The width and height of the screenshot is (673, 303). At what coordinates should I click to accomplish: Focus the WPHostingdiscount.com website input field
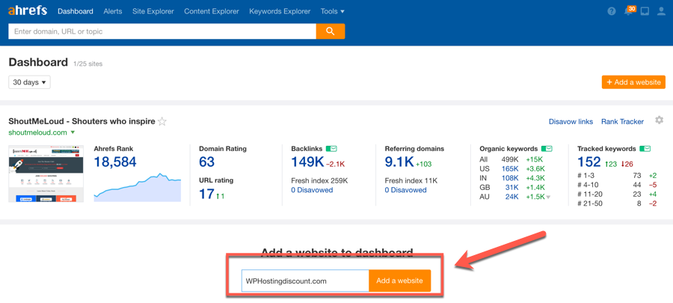pyautogui.click(x=305, y=281)
